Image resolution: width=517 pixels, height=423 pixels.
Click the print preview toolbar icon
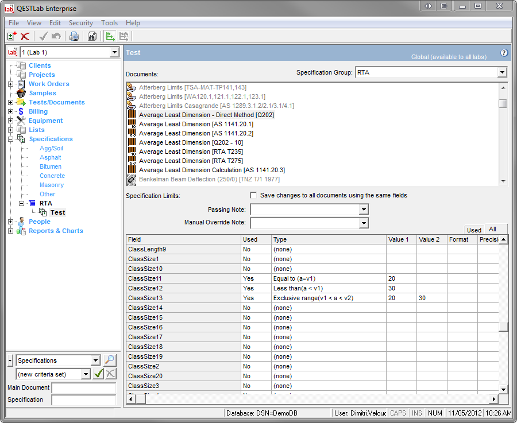coord(74,36)
